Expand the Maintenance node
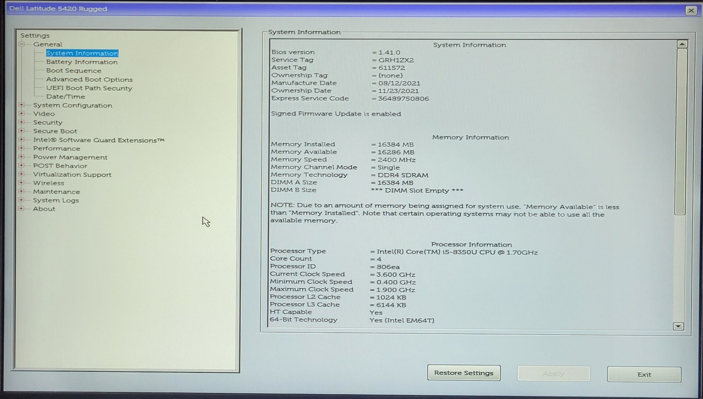 (22, 191)
